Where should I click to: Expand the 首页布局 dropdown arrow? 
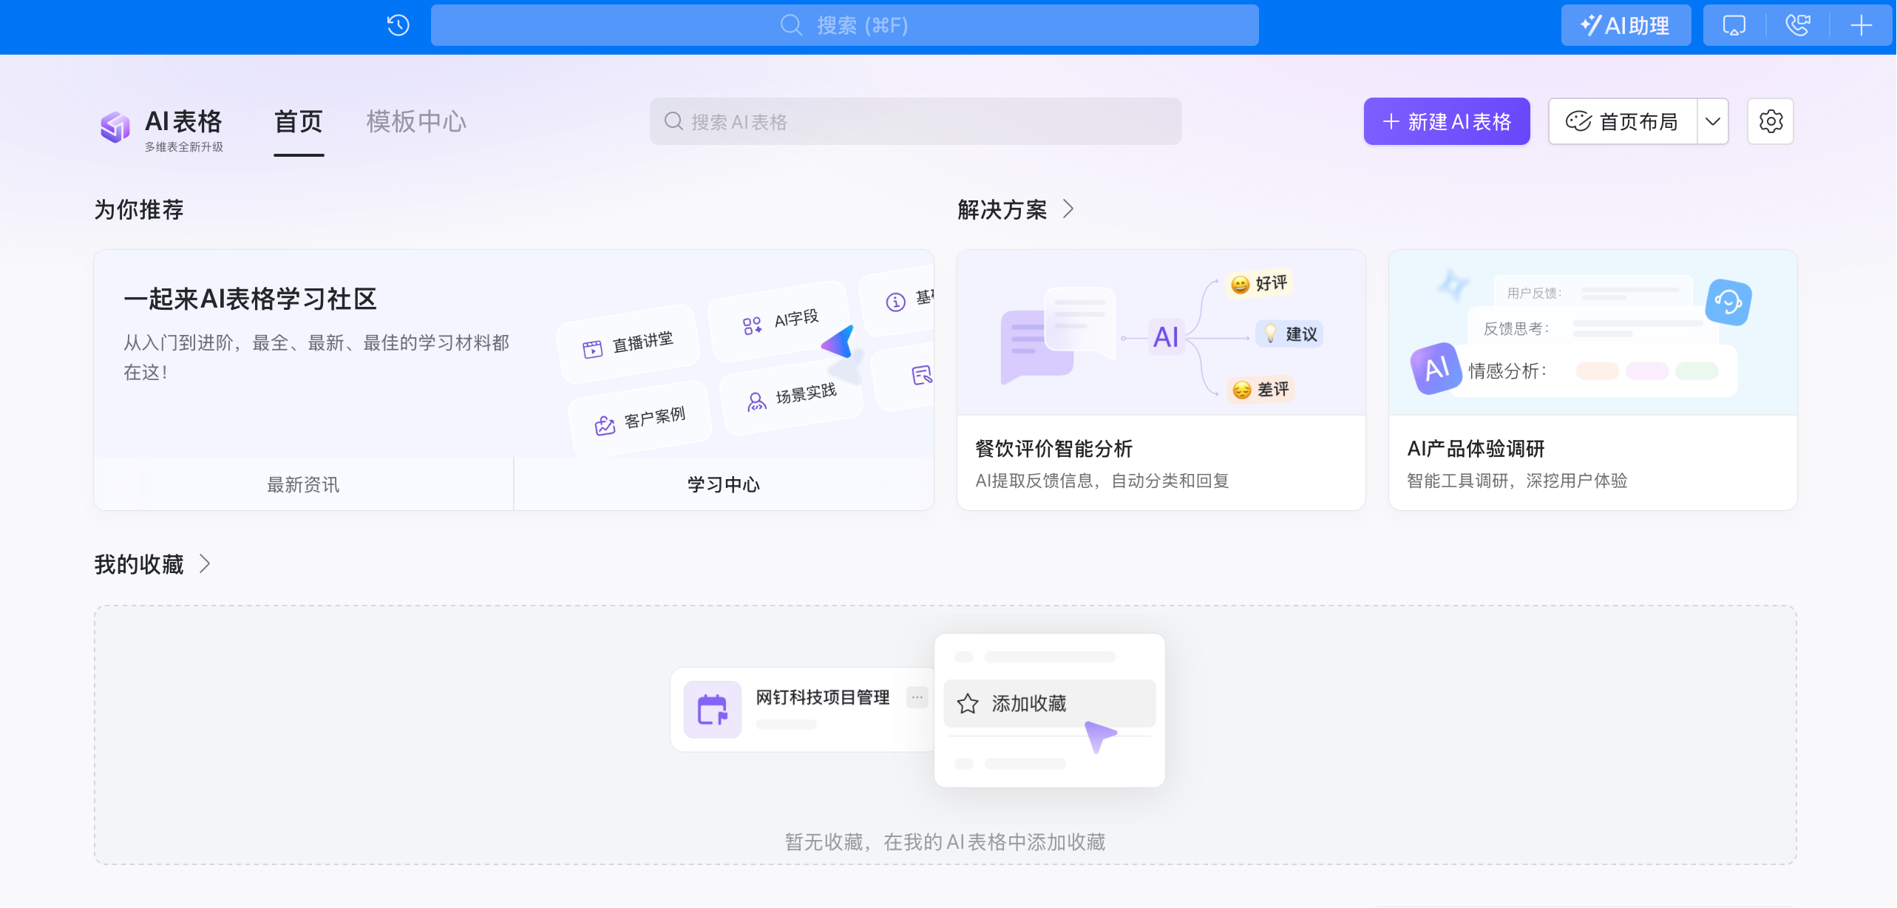(x=1713, y=121)
